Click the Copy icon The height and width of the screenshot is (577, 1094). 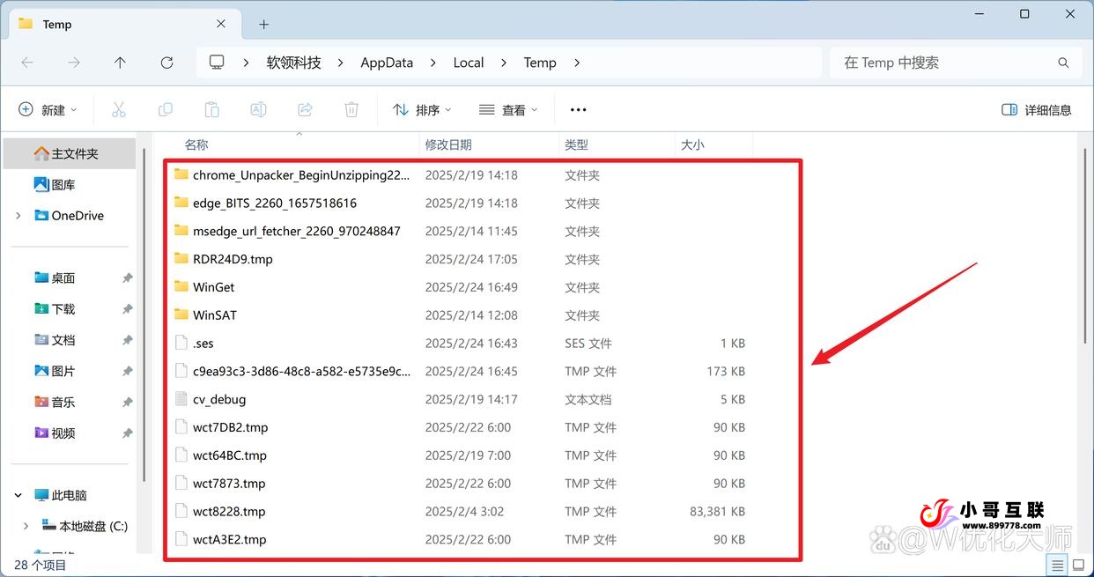165,109
